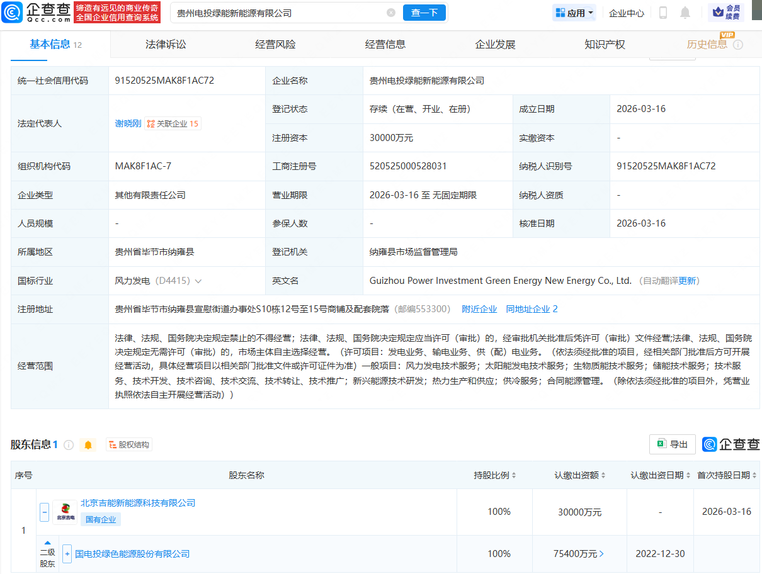The width and height of the screenshot is (762, 574).
Task: Open the notifications bell in header
Action: [685, 13]
